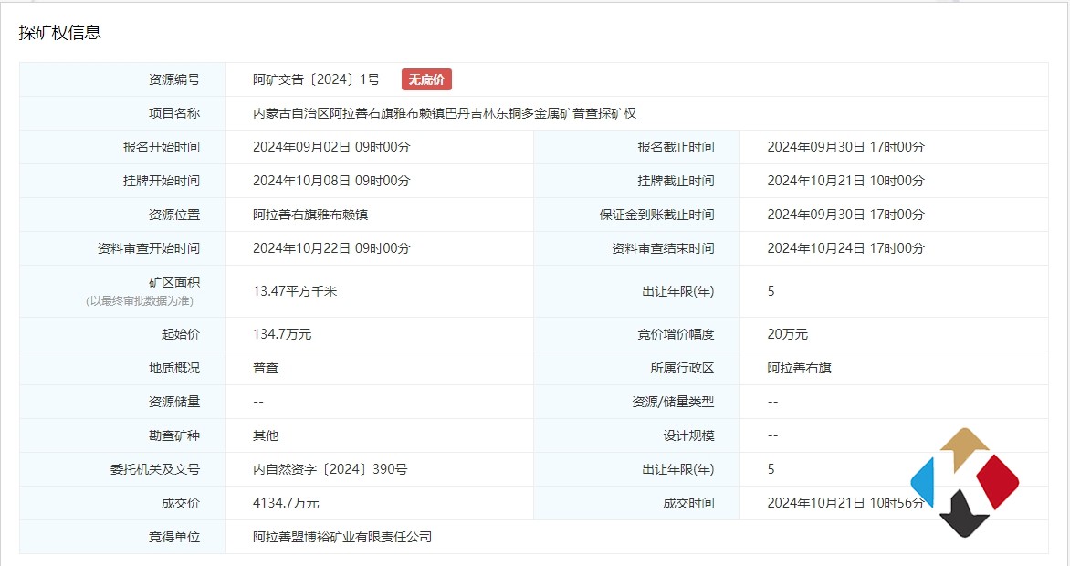Click the floating K logo icon
The width and height of the screenshot is (1070, 566).
point(964,482)
